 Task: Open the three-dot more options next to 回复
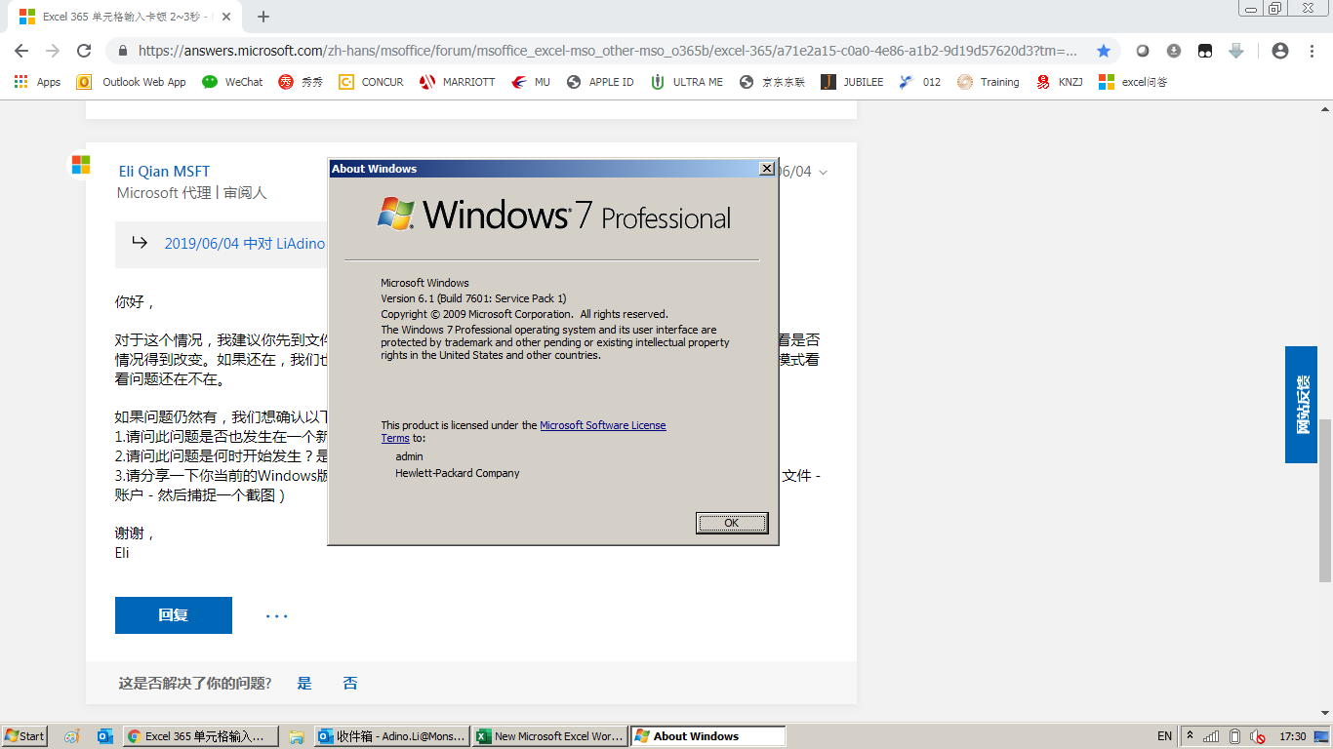(277, 615)
